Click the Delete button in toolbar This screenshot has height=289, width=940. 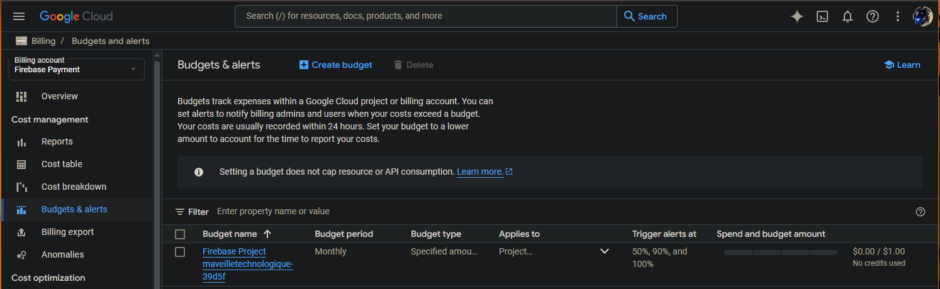pos(413,65)
